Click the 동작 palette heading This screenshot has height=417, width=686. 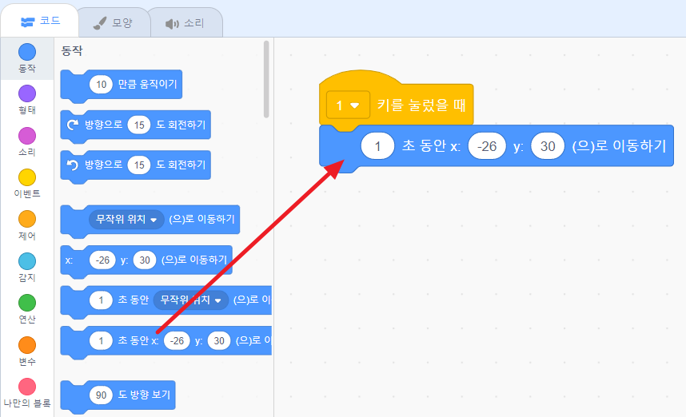coord(72,51)
